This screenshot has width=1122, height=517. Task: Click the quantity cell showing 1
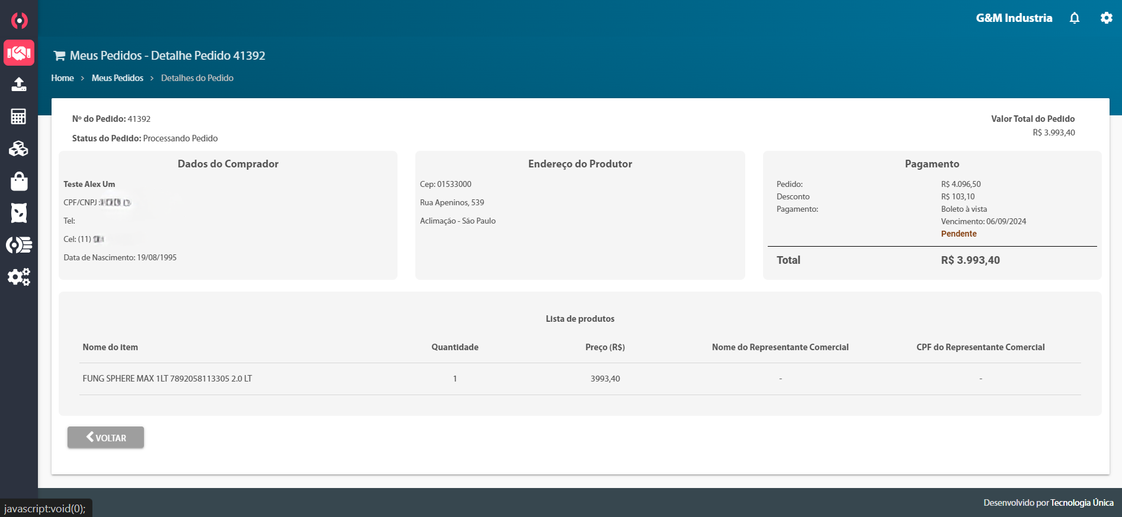455,379
